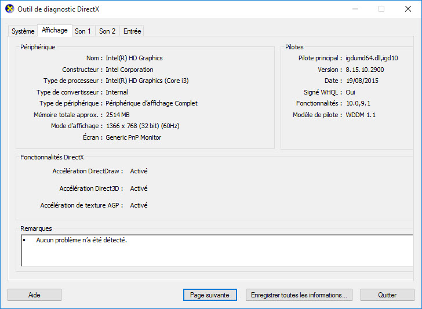The image size is (422, 309).
Task: Click the '10.0,9.1' feature levels value
Action: (358, 103)
